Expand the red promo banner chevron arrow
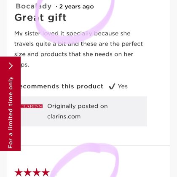The image size is (177, 177). (x=11, y=66)
